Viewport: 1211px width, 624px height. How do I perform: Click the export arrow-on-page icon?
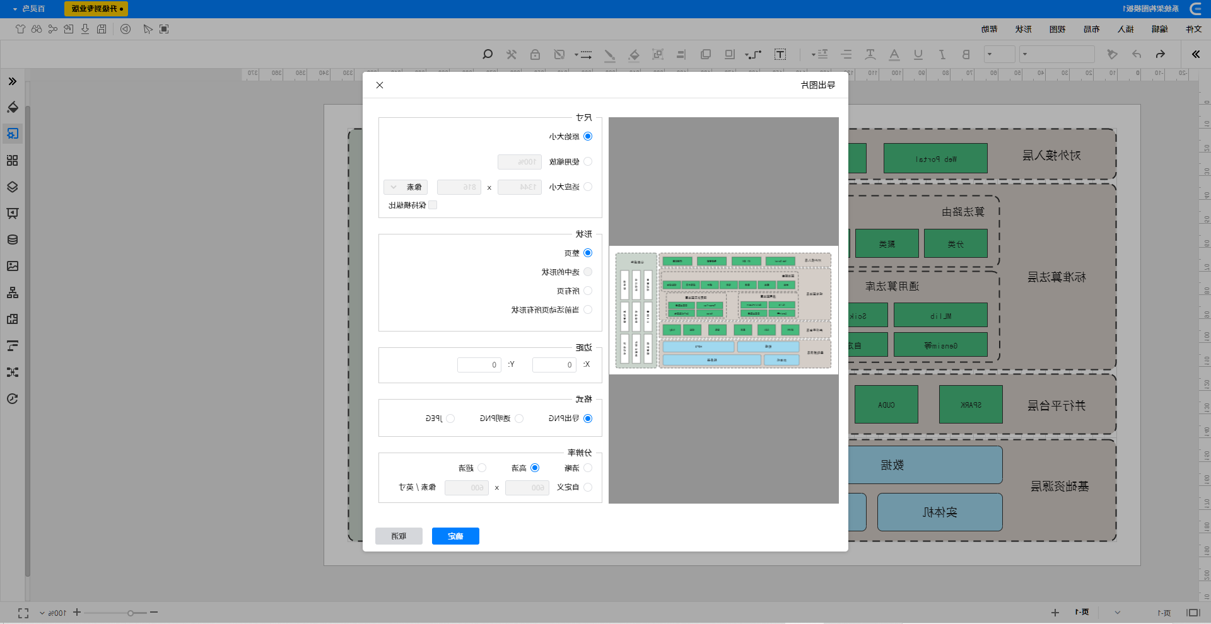coord(68,29)
